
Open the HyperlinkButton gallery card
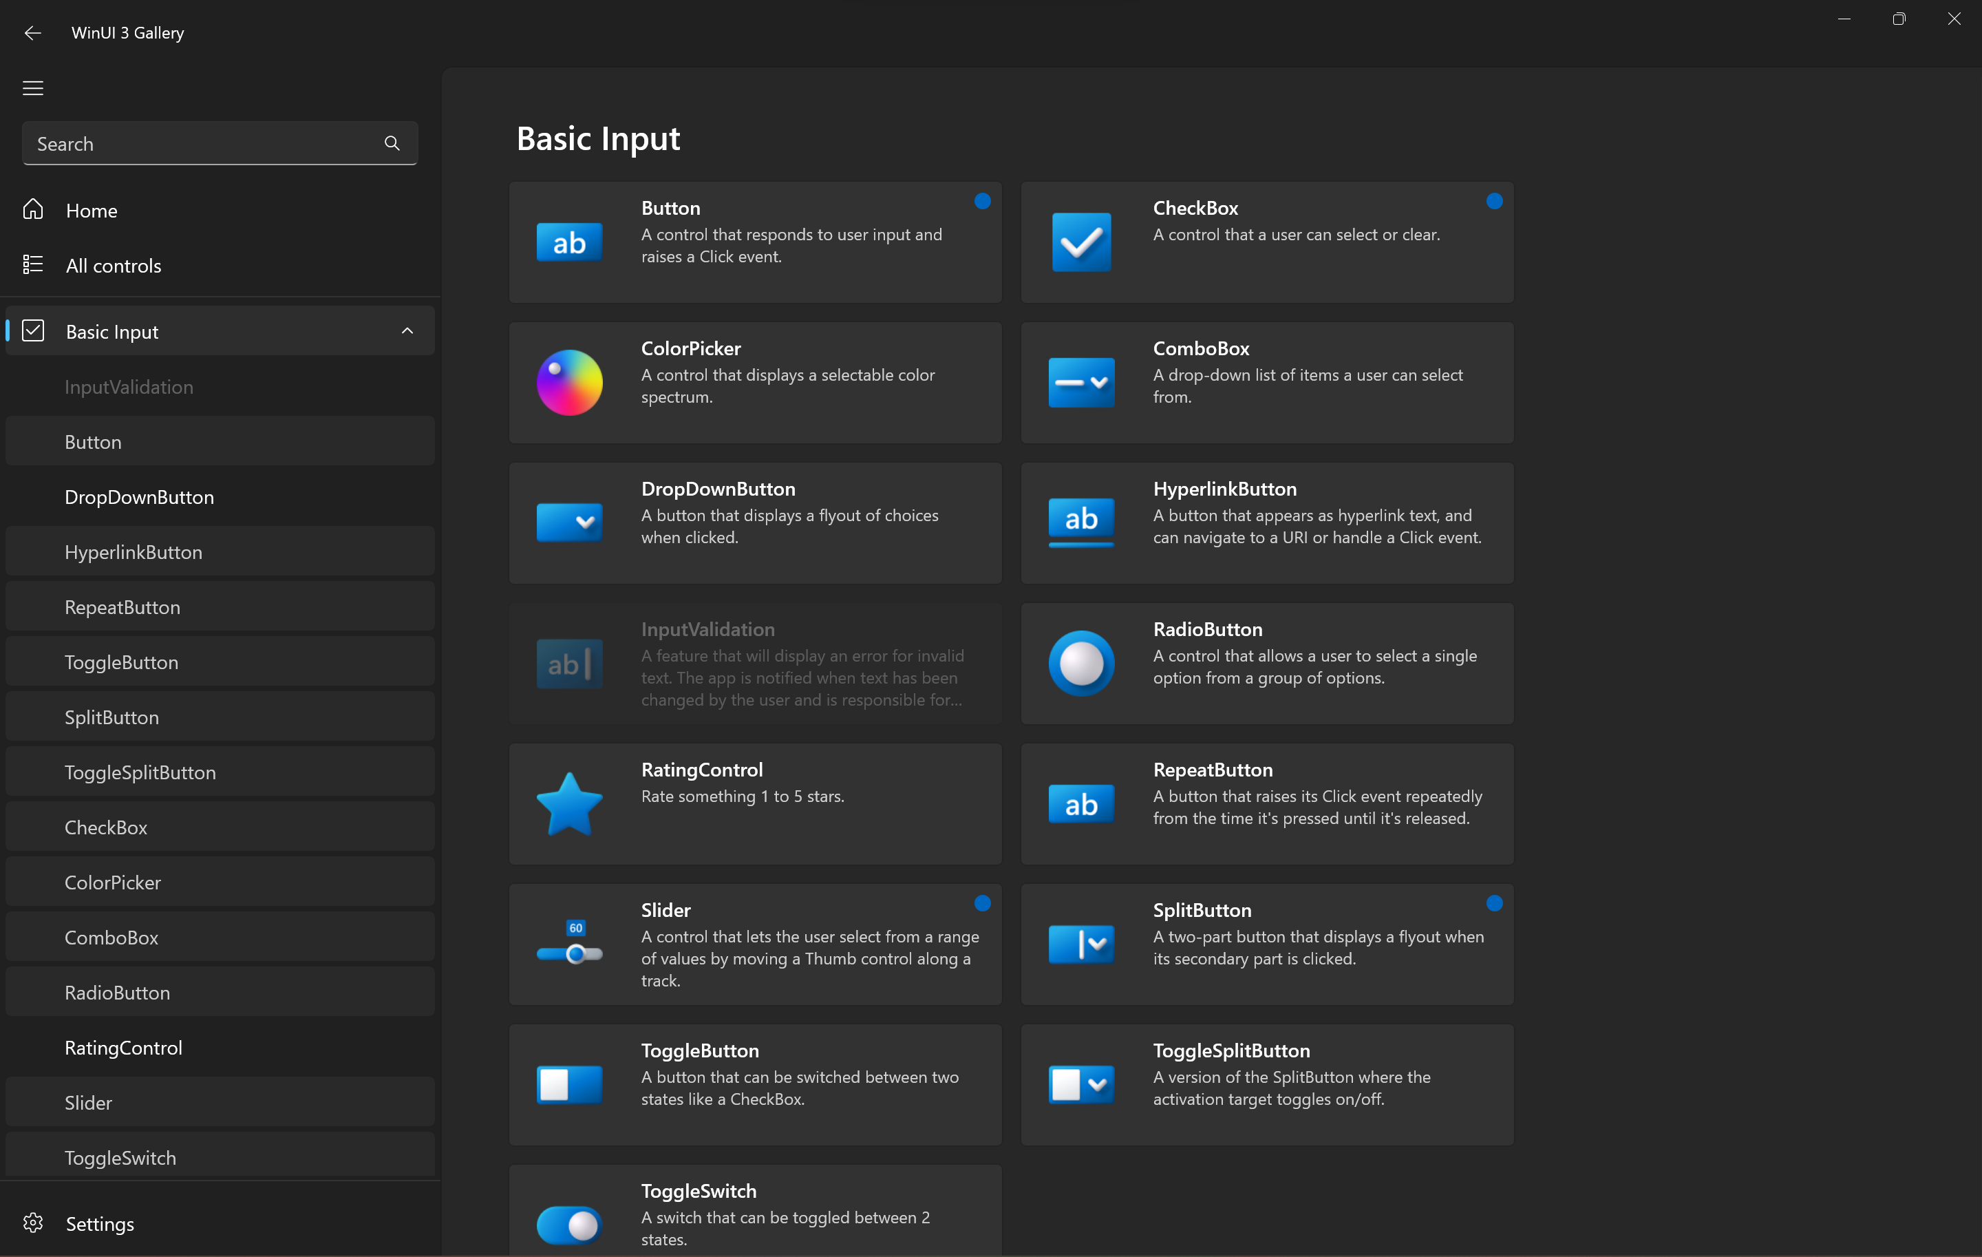pos(1267,522)
